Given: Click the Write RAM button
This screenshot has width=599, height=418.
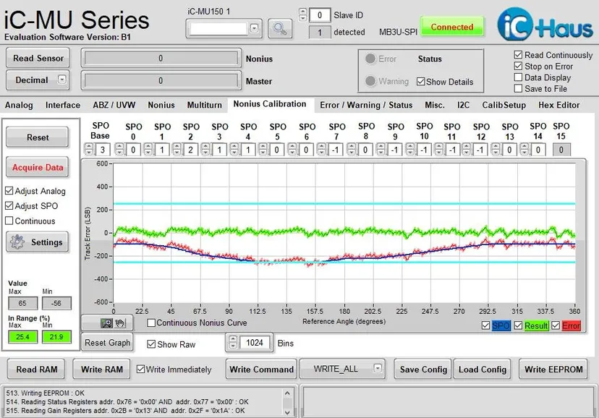Looking at the screenshot, I should coord(101,369).
